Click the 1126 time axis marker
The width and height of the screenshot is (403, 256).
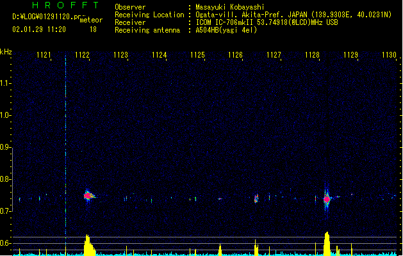tap(235, 55)
